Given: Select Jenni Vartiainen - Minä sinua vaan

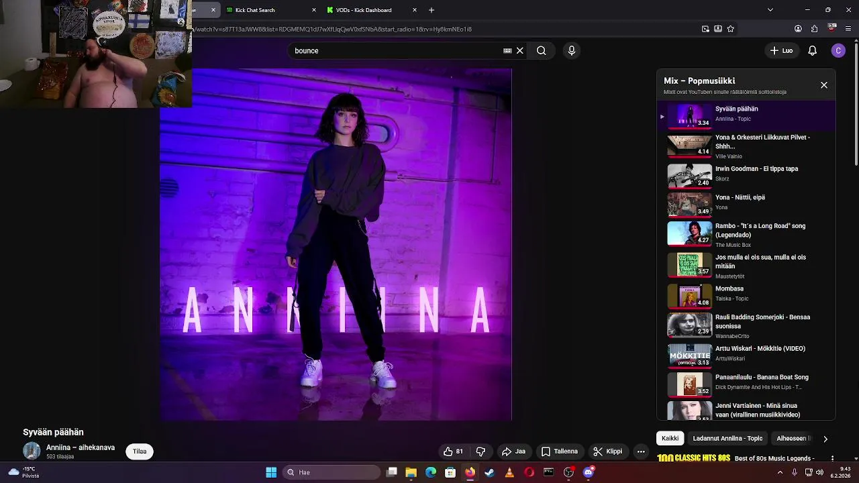Looking at the screenshot, I should (x=746, y=410).
